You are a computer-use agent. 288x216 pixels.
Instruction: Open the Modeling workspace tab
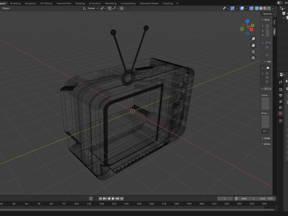pyautogui.click(x=15, y=3)
